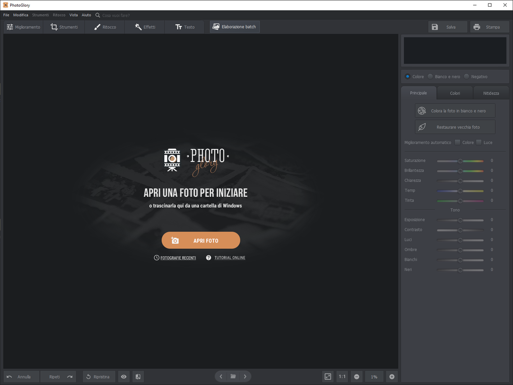Click the search magnifier icon

[x=97, y=15]
